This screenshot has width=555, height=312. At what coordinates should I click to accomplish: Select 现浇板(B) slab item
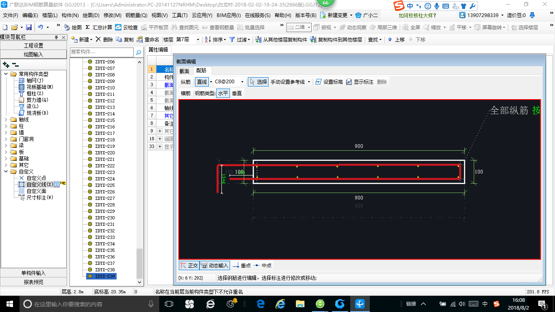tap(33, 113)
